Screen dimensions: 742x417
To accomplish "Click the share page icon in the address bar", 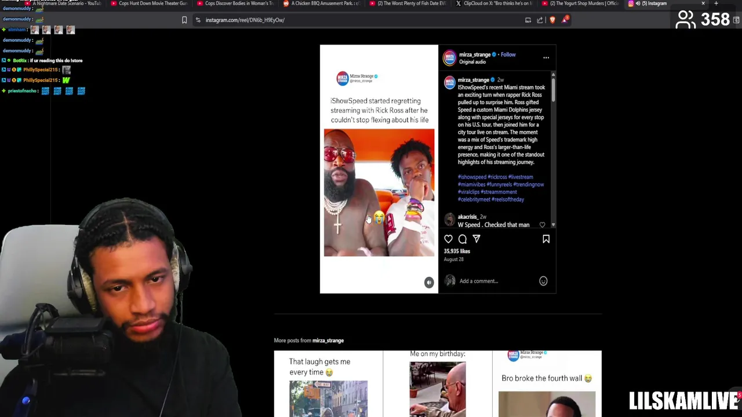I will [540, 20].
